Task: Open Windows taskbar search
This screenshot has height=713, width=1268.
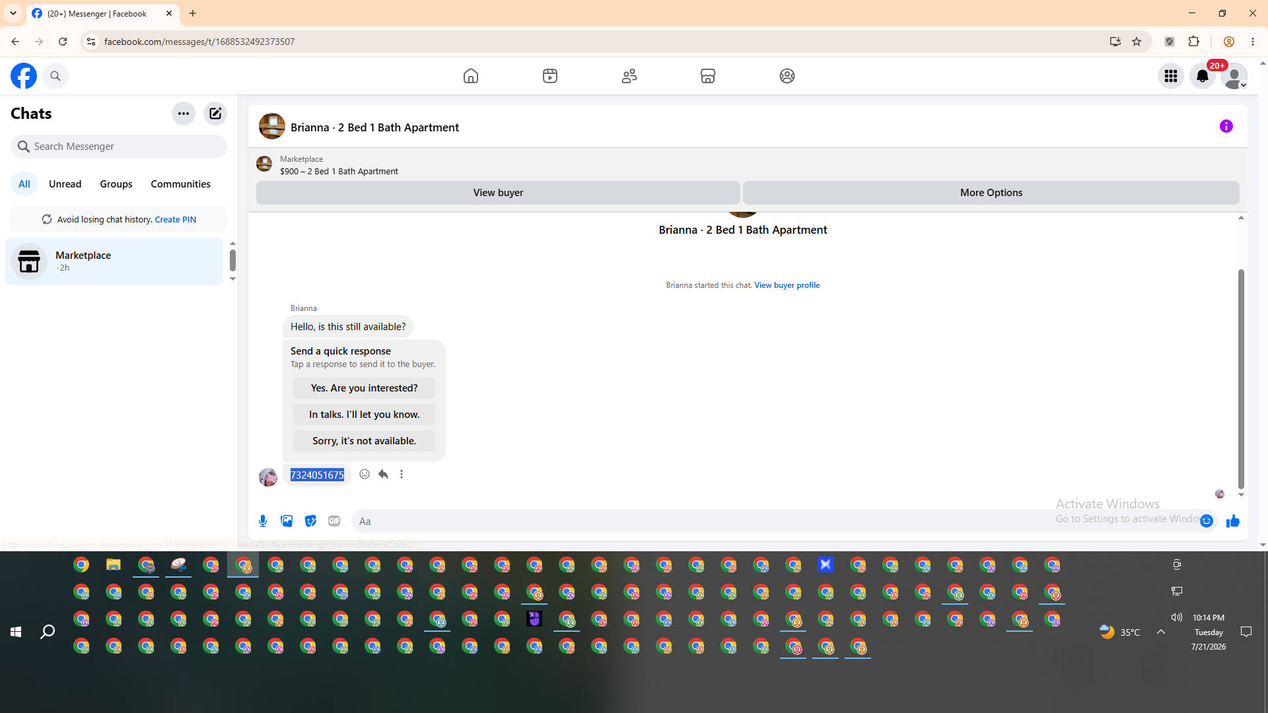Action: click(48, 632)
